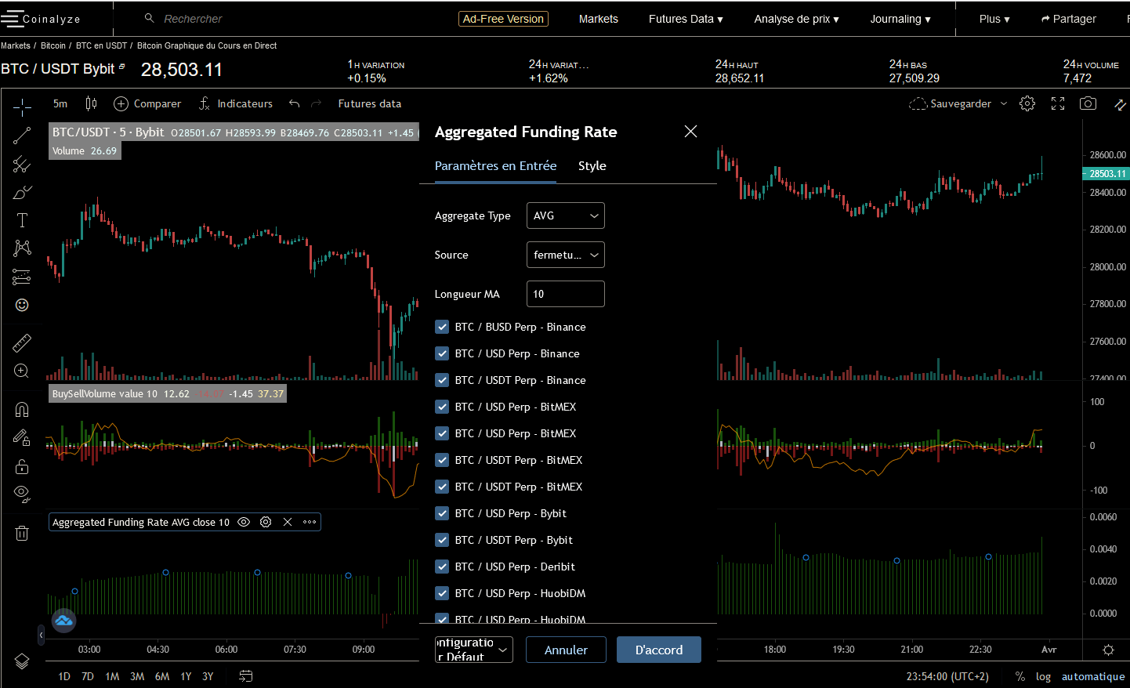Uncheck BTC / USD Perp - Binance
Viewport: 1130px width, 688px height.
coord(442,353)
